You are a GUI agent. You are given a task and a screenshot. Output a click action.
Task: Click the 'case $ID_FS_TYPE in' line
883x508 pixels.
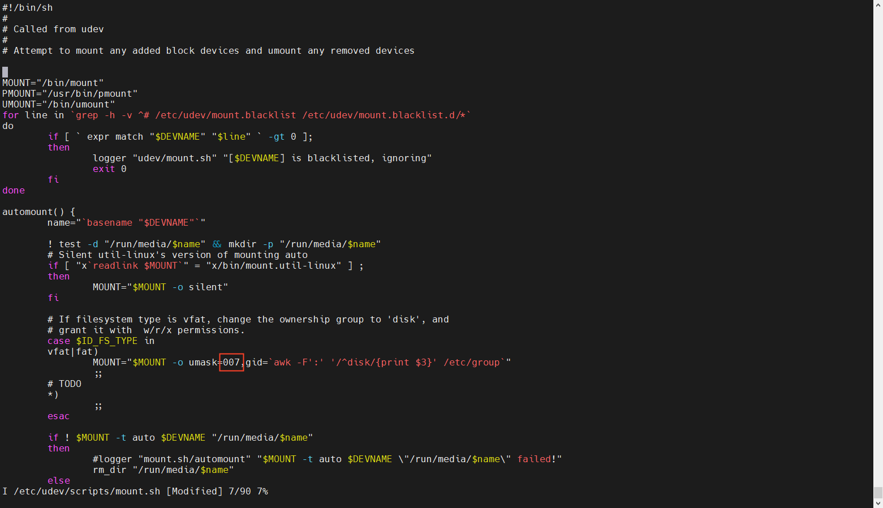click(x=101, y=341)
